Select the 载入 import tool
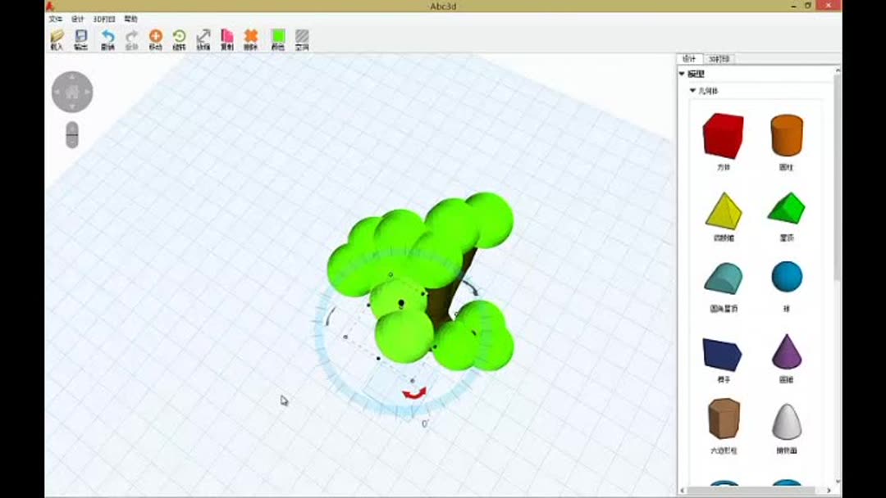 coord(56,37)
